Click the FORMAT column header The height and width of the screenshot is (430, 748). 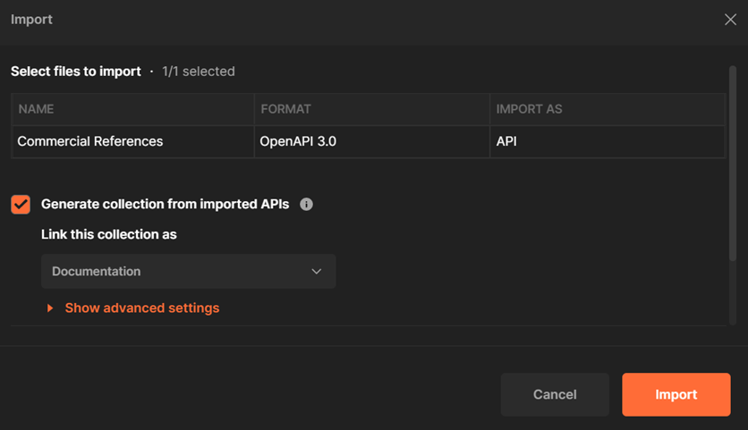[372, 109]
